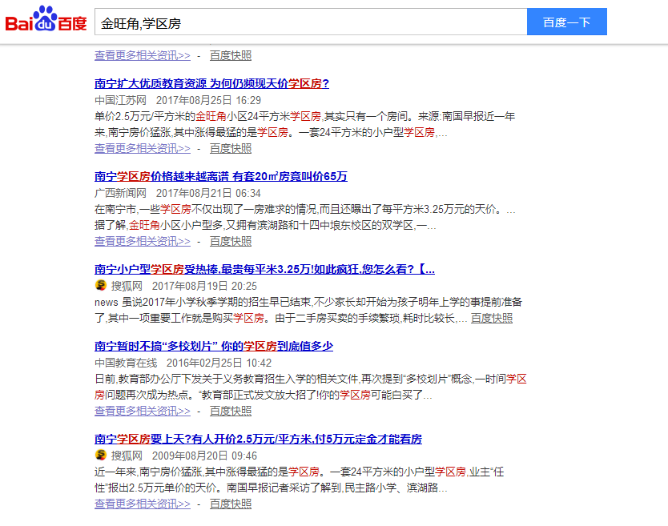The width and height of the screenshot is (668, 526).
Task: Click 查看更多相关资讯 under the 中国教育在线 result
Action: click(143, 411)
